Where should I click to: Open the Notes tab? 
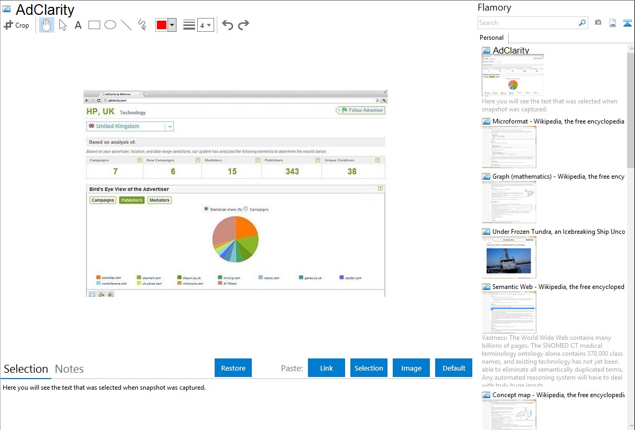(69, 369)
